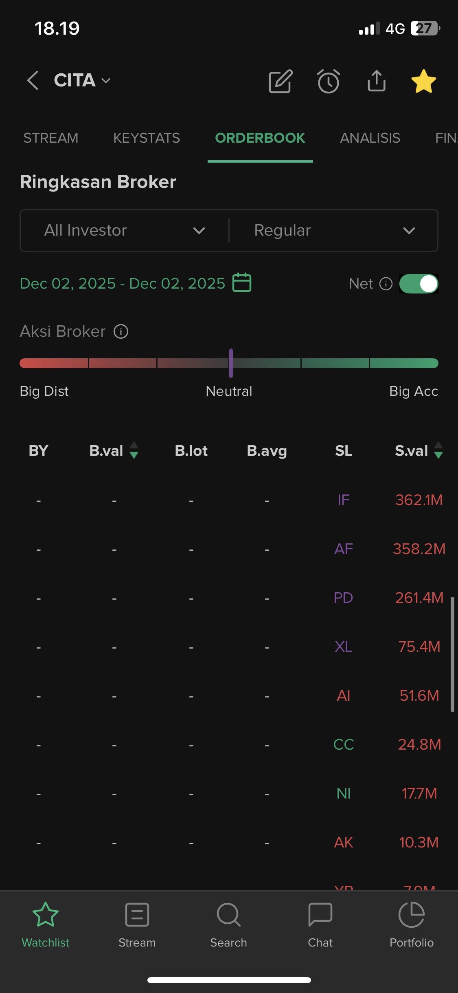Click the Aksi Broker indicator bar
The height and width of the screenshot is (993, 458).
pyautogui.click(x=229, y=363)
